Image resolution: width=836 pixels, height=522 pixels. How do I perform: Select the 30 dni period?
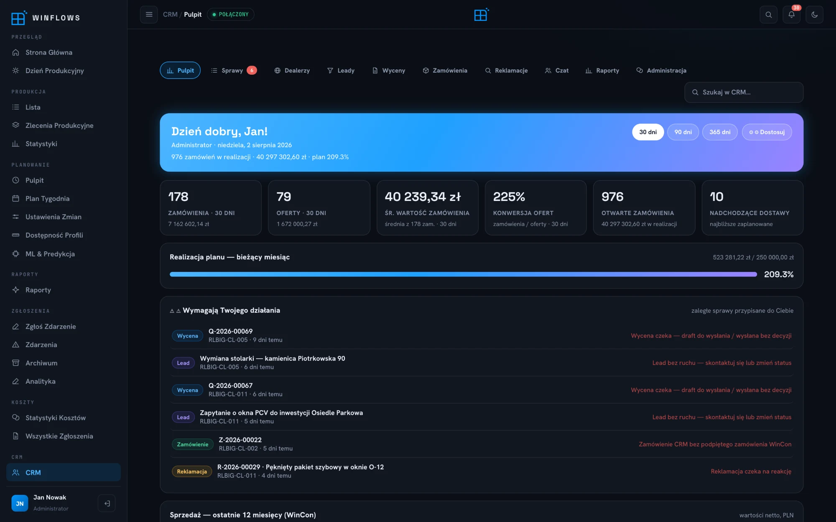648,132
